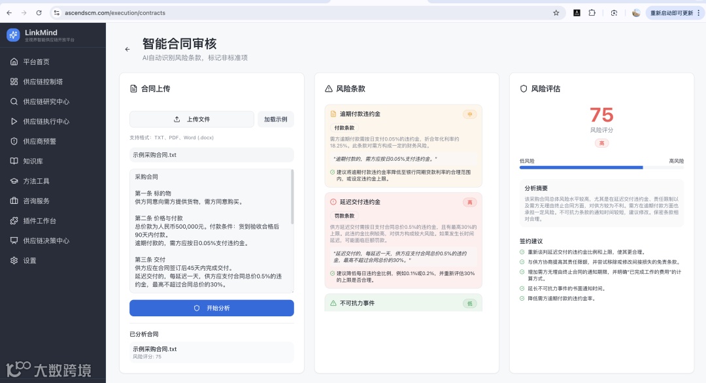706x383 pixels.
Task: Click the 高 badge on 延迟交付违约金
Action: click(x=469, y=202)
